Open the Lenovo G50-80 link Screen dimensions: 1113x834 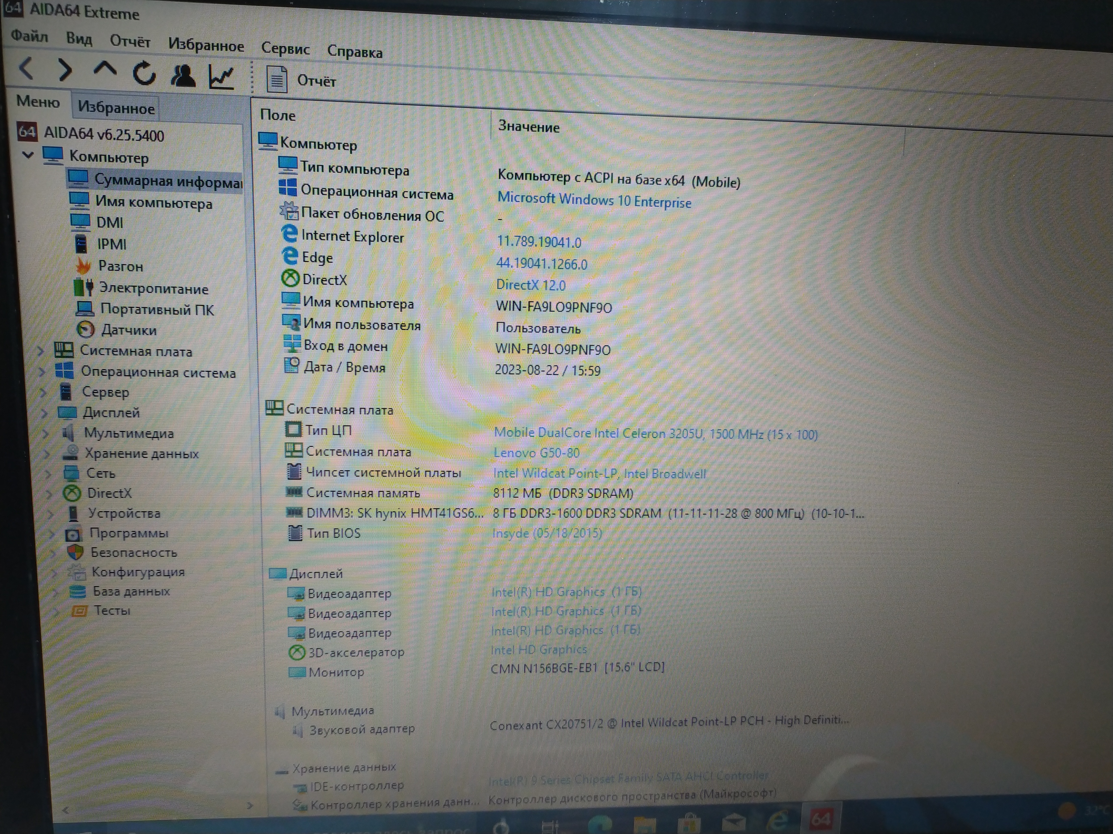tap(536, 453)
